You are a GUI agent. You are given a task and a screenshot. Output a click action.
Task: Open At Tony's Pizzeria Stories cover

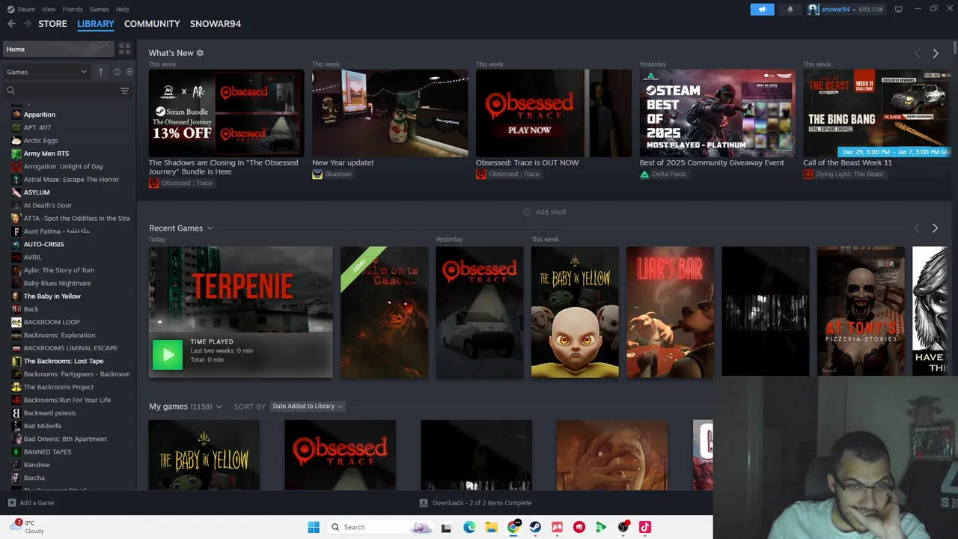[861, 311]
